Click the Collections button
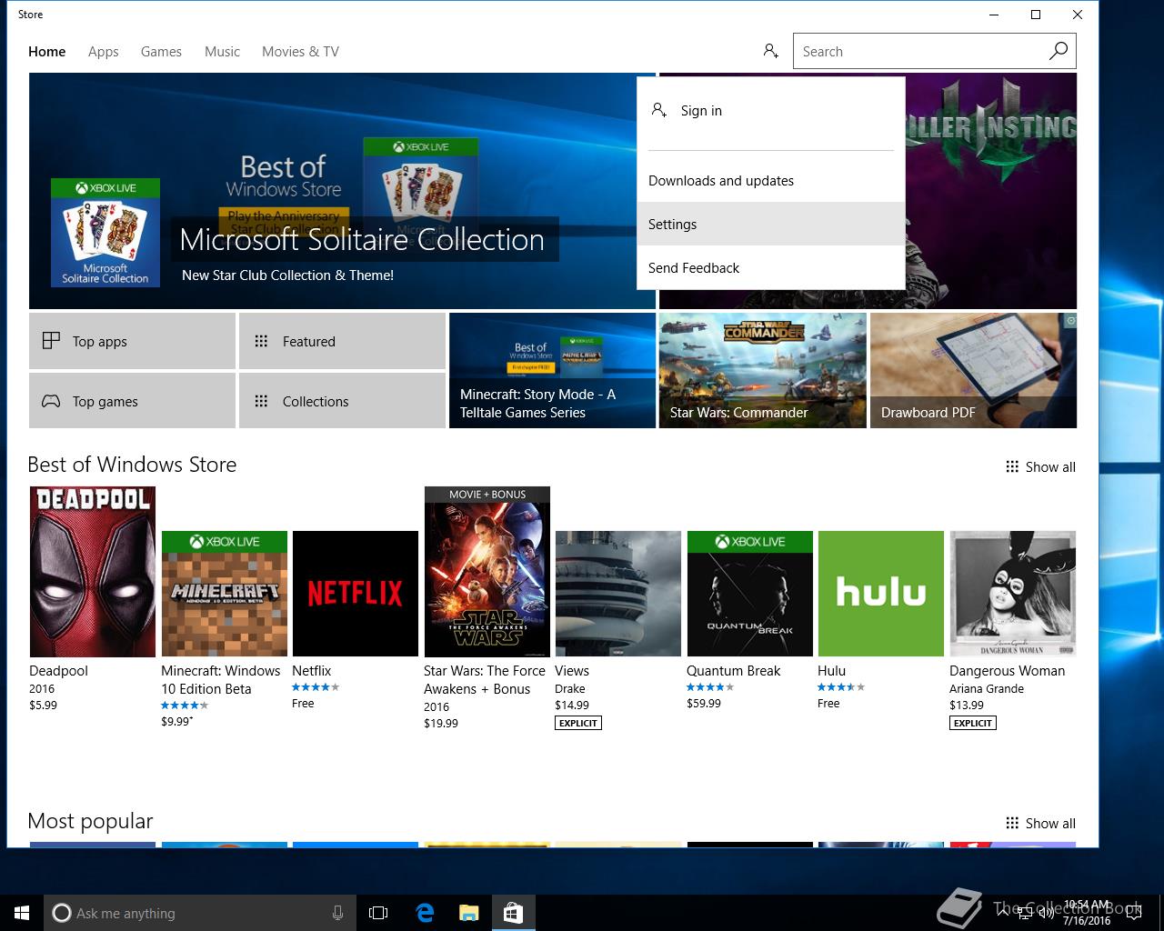This screenshot has height=931, width=1164. point(342,400)
